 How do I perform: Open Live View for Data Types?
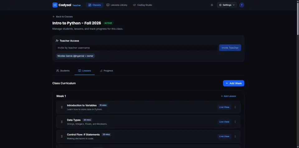click(x=224, y=122)
